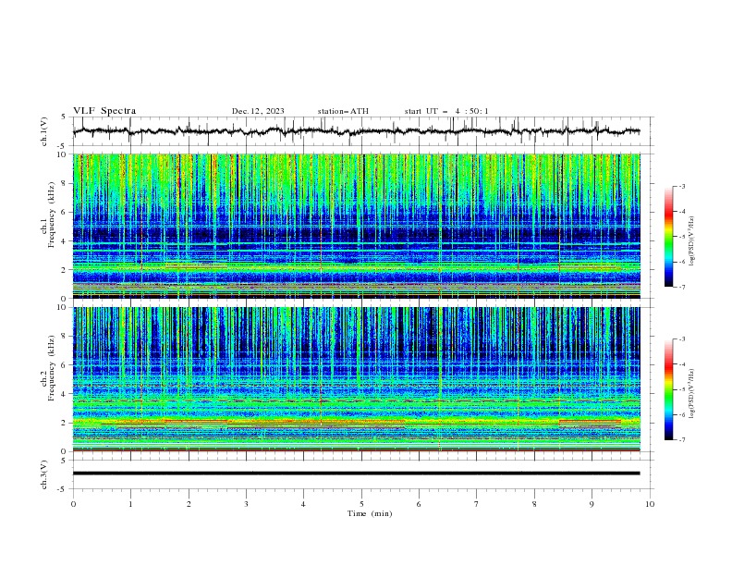
Task: Click the "-3" label on upper color bar
Action: pyautogui.click(x=681, y=186)
